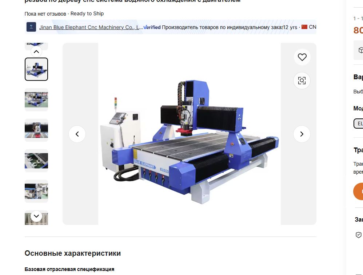Select the fifth workshop thumbnail
This screenshot has height=275, width=363.
(36, 191)
